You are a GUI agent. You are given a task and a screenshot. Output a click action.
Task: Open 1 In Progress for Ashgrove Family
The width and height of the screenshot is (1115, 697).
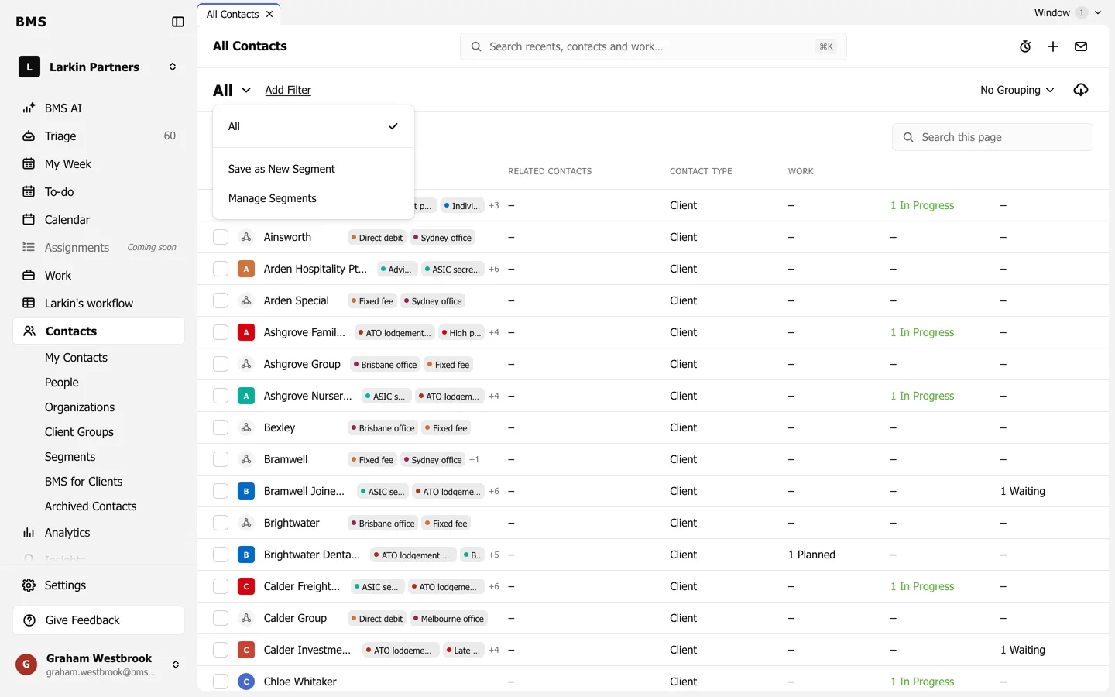[x=922, y=332]
